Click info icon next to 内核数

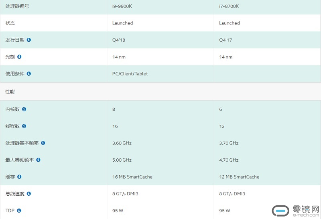[x=24, y=109]
